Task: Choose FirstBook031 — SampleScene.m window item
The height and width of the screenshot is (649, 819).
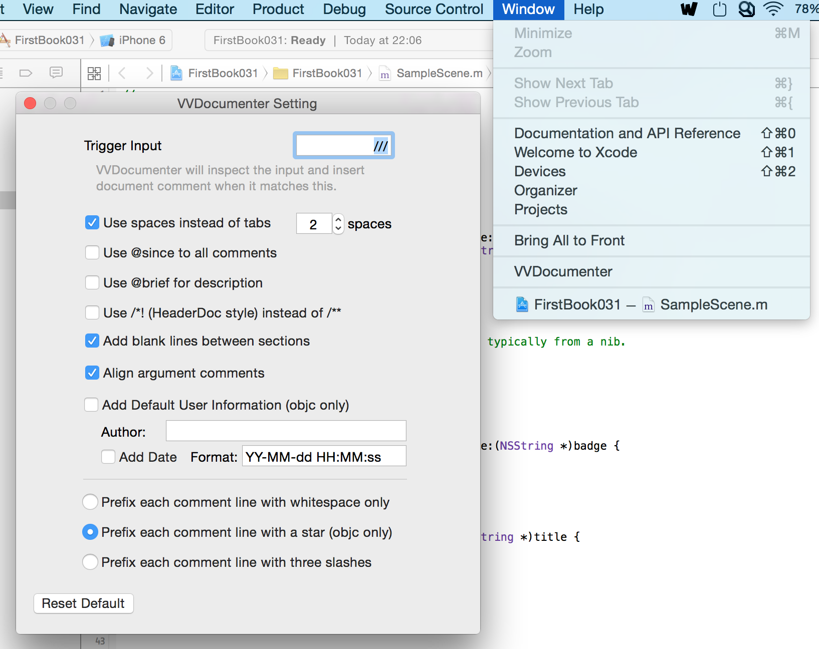Action: point(652,304)
